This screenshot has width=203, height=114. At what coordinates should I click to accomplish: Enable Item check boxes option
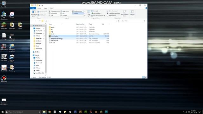click(112, 11)
